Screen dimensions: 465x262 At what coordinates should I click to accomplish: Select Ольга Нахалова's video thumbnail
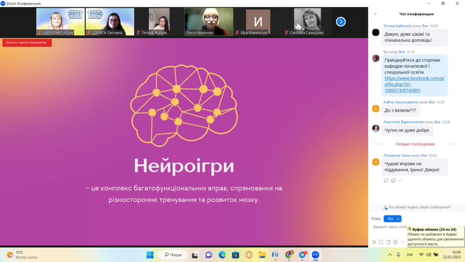click(209, 21)
